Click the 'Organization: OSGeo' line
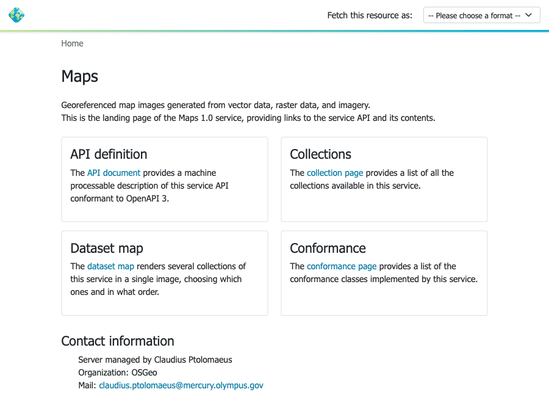This screenshot has height=403, width=549. [118, 372]
